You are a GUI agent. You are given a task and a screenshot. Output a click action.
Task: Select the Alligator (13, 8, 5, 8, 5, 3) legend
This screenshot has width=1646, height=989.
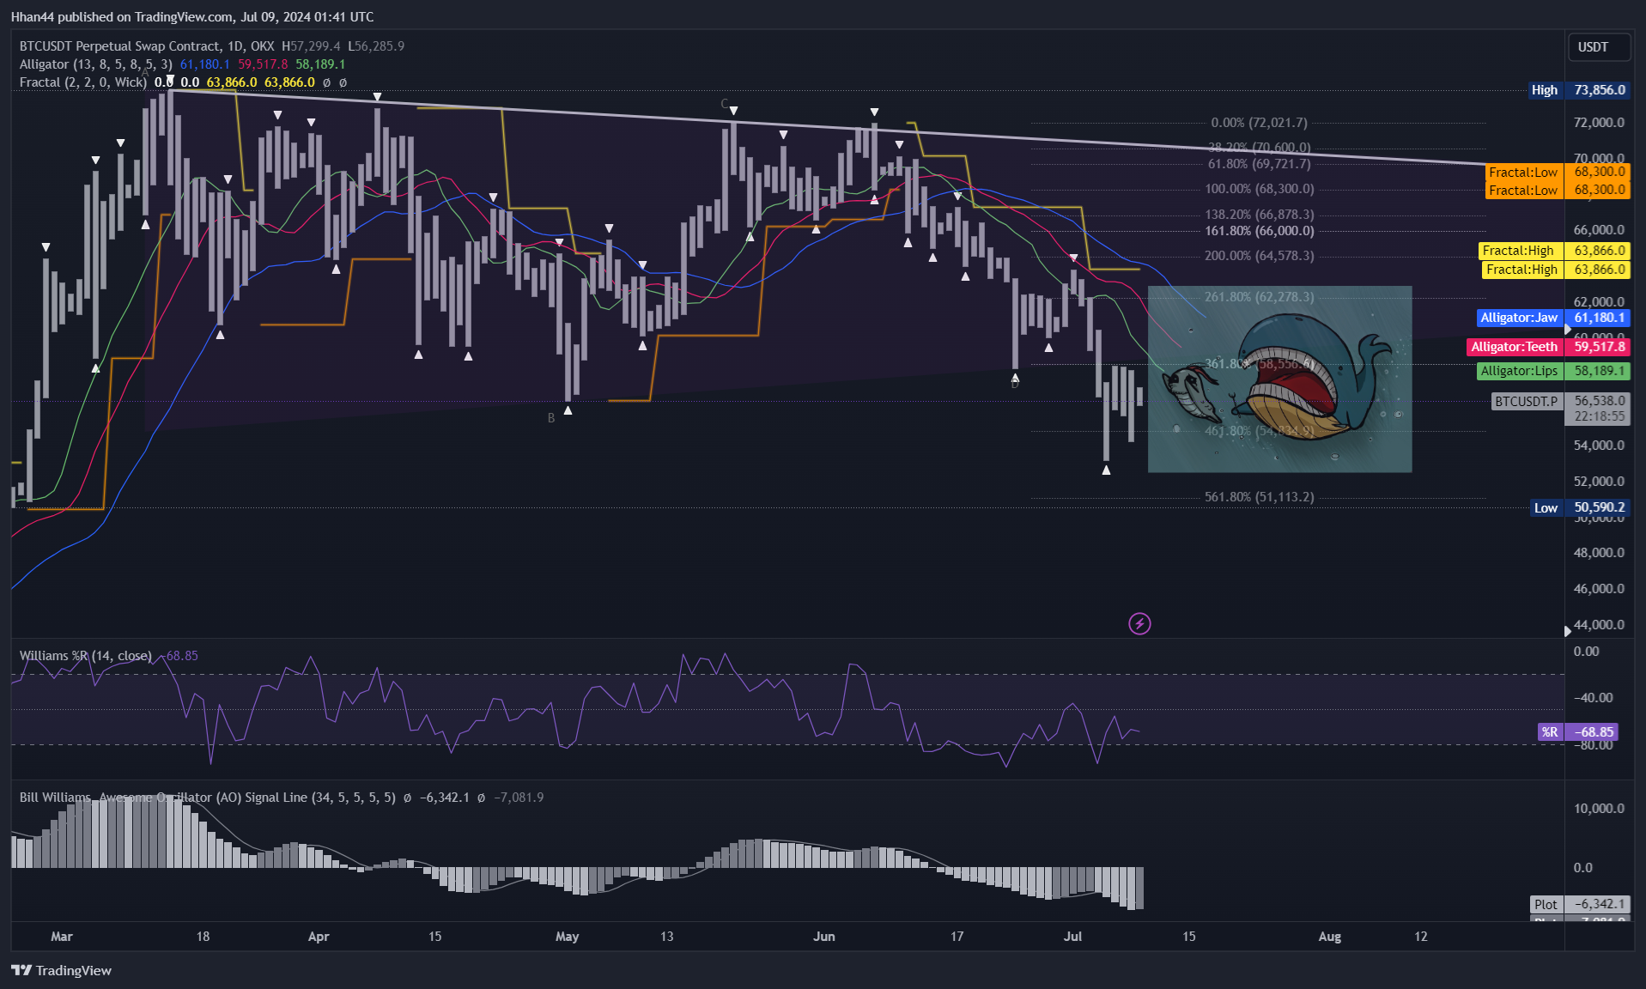click(95, 64)
